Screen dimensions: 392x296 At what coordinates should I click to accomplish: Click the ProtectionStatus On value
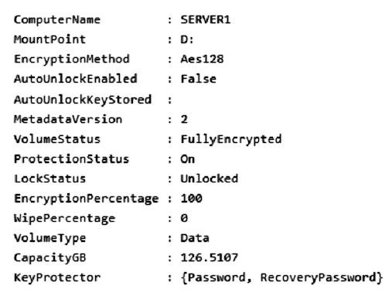point(188,159)
